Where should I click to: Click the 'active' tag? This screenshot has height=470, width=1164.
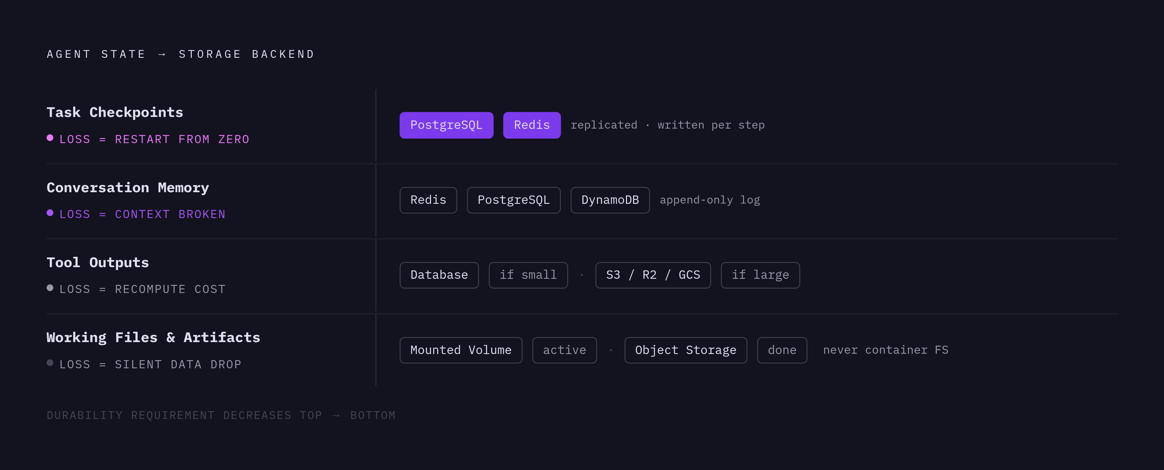[x=564, y=350]
